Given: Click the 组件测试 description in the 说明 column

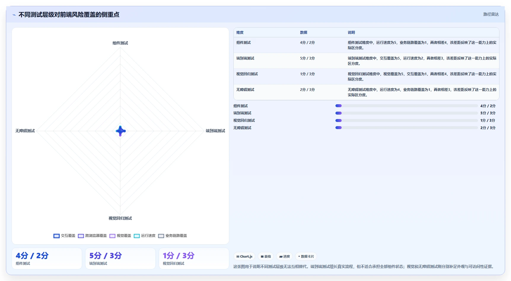Looking at the screenshot, I should (422, 45).
